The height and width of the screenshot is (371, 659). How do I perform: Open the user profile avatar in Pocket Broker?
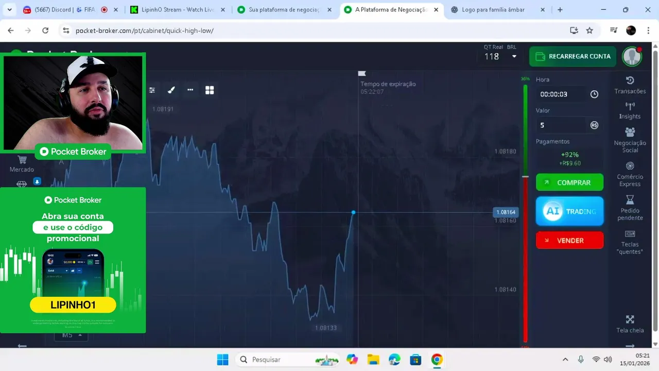tap(631, 56)
